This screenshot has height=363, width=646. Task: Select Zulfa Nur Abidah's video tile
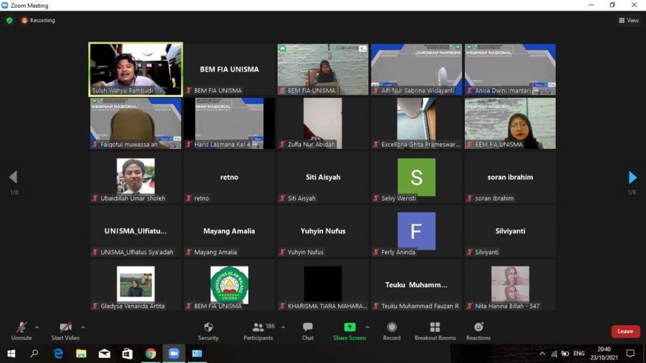pyautogui.click(x=323, y=123)
